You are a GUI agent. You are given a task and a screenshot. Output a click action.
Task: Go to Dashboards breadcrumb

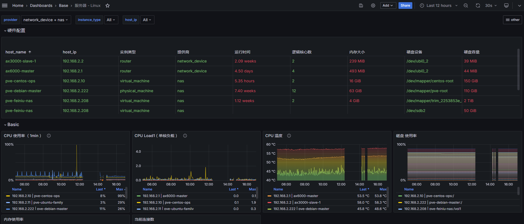pyautogui.click(x=41, y=6)
